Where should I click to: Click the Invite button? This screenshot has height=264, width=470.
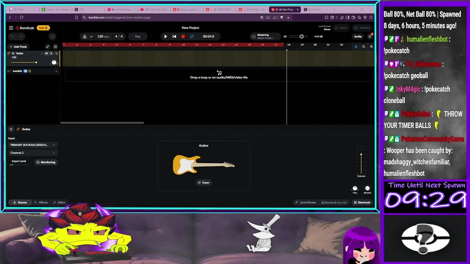tap(358, 36)
